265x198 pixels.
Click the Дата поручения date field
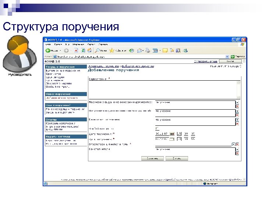(162, 134)
